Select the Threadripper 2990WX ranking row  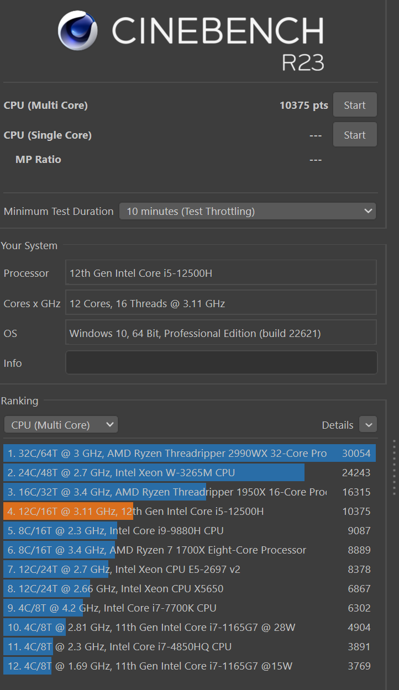[x=190, y=453]
